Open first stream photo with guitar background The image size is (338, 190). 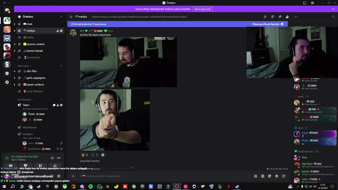point(128,62)
